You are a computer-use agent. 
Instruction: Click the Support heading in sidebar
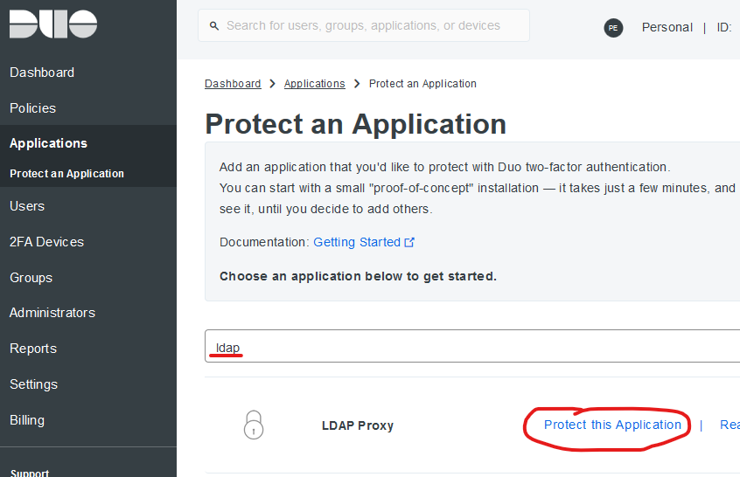pyautogui.click(x=29, y=473)
